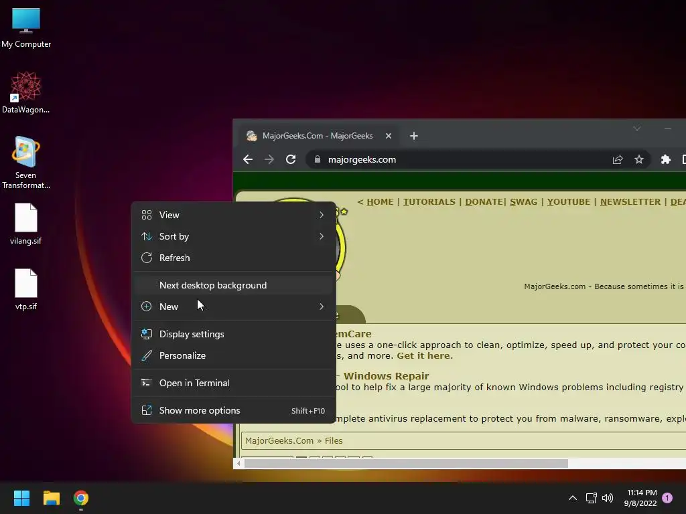Viewport: 686px width, 514px height.
Task: Expand the New submenu
Action: click(x=233, y=307)
